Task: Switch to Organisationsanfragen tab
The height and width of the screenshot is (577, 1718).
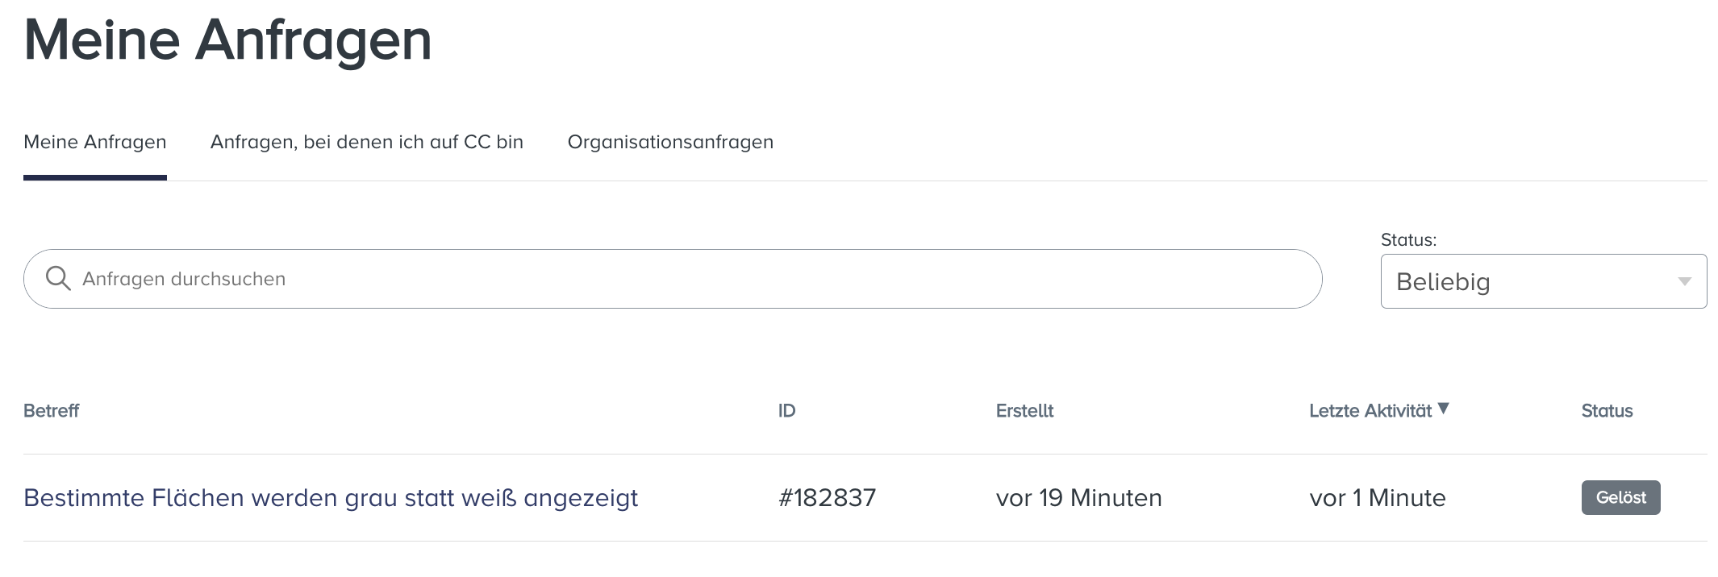Action: pos(670,142)
